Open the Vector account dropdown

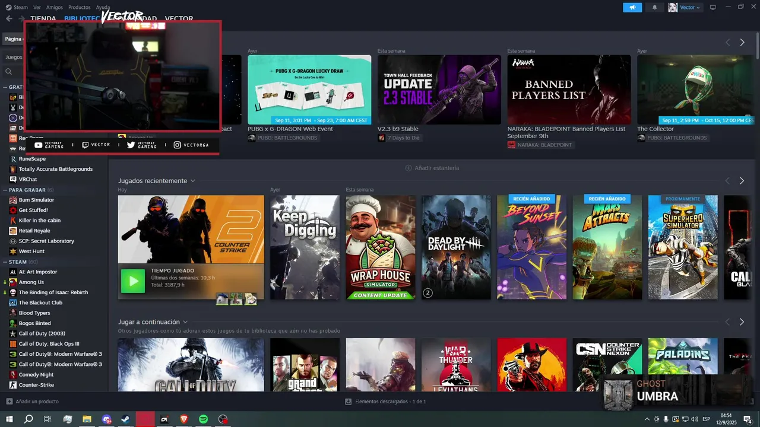click(x=685, y=7)
